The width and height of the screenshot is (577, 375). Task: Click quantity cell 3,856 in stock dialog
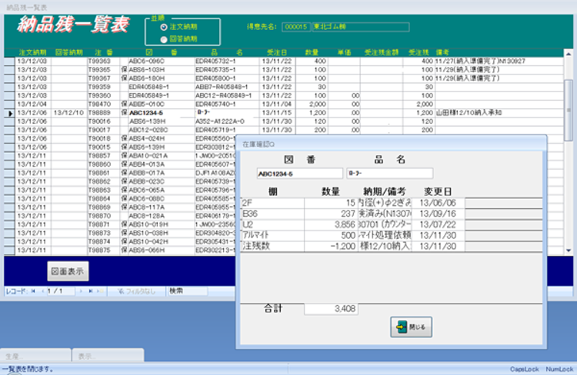click(331, 224)
